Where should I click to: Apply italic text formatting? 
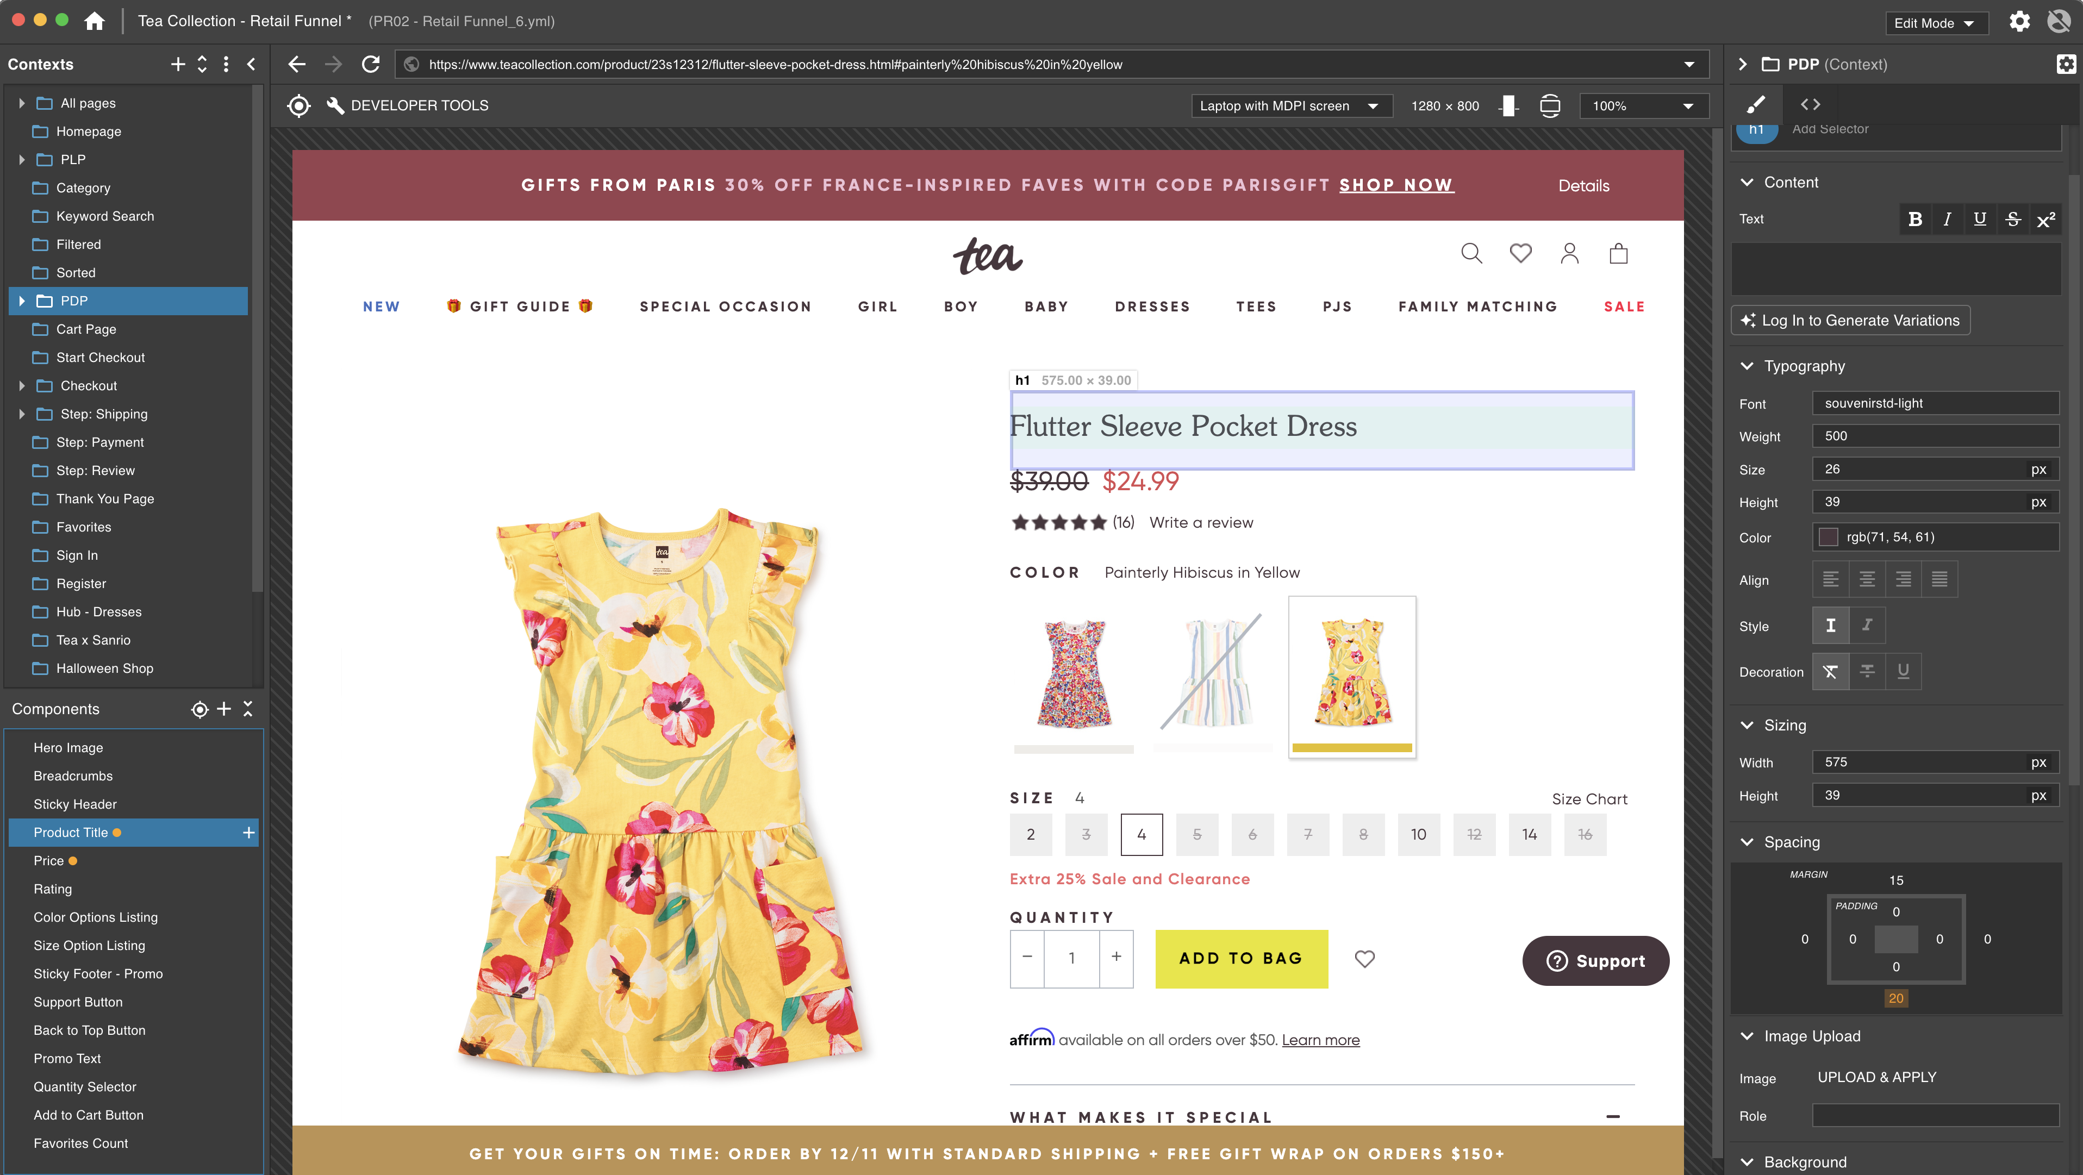click(1947, 219)
